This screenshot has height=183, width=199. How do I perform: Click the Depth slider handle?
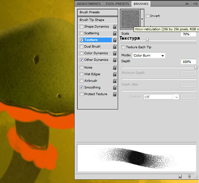point(196,67)
